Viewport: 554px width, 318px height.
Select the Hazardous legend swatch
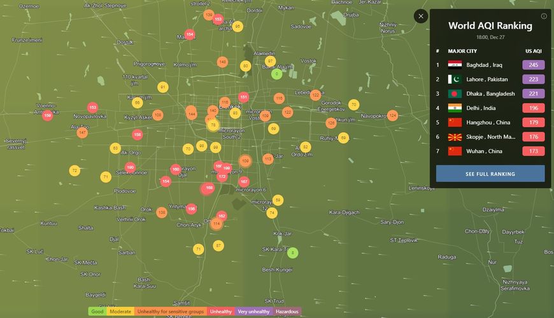click(287, 312)
